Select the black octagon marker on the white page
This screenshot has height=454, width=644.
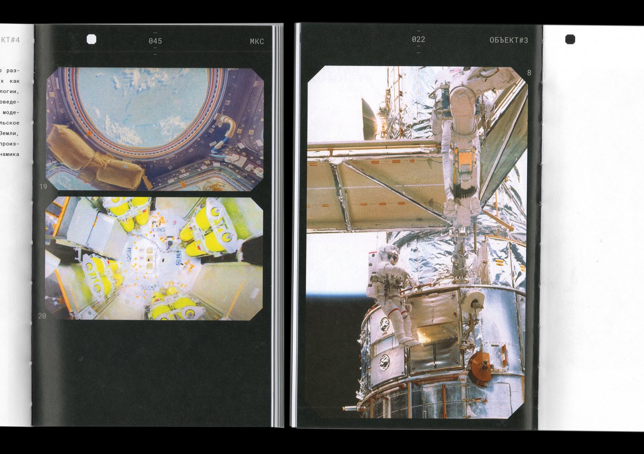[x=570, y=39]
